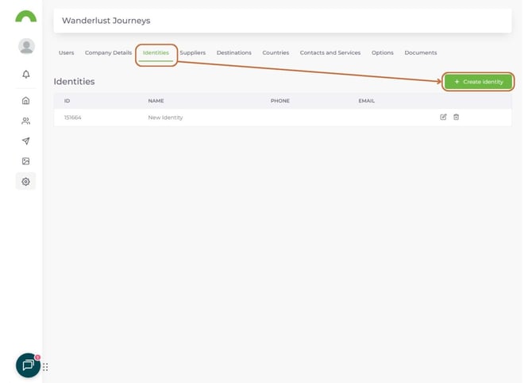Click the user profile avatar
Image resolution: width=532 pixels, height=383 pixels.
click(x=26, y=46)
